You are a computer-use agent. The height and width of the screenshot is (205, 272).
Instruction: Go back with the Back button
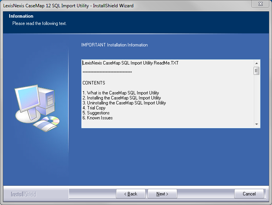tap(131, 194)
